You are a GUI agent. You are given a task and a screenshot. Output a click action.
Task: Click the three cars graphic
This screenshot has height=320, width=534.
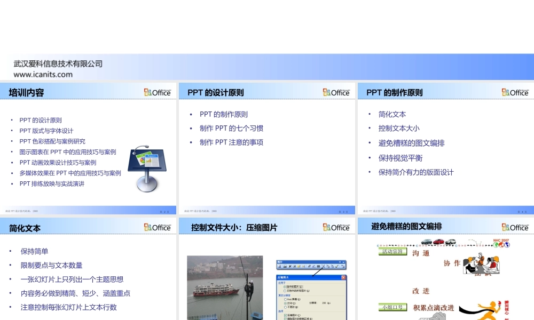pyautogui.click(x=438, y=242)
